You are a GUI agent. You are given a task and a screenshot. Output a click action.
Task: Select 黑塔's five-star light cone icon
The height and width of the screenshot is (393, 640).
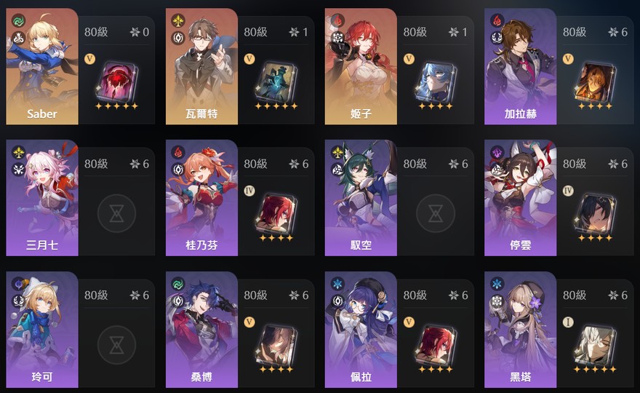coord(595,344)
